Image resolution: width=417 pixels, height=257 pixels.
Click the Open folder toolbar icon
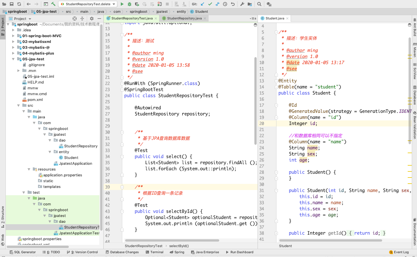click(4, 4)
